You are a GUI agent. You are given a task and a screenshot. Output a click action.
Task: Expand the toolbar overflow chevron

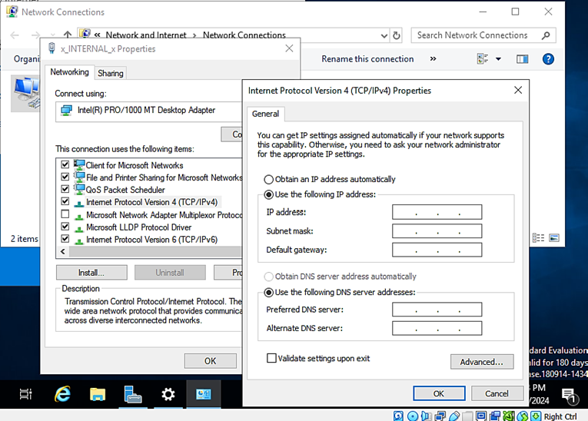pyautogui.click(x=433, y=59)
